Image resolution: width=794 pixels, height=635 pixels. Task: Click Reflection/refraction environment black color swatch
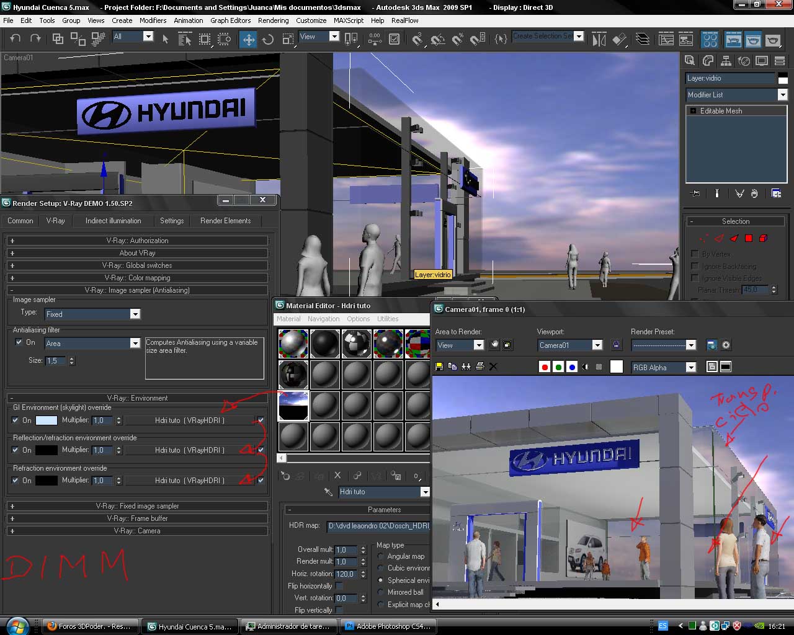coord(47,450)
